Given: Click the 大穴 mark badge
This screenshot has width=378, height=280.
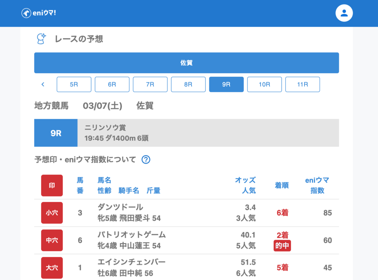Looking at the screenshot, I should point(52,267).
